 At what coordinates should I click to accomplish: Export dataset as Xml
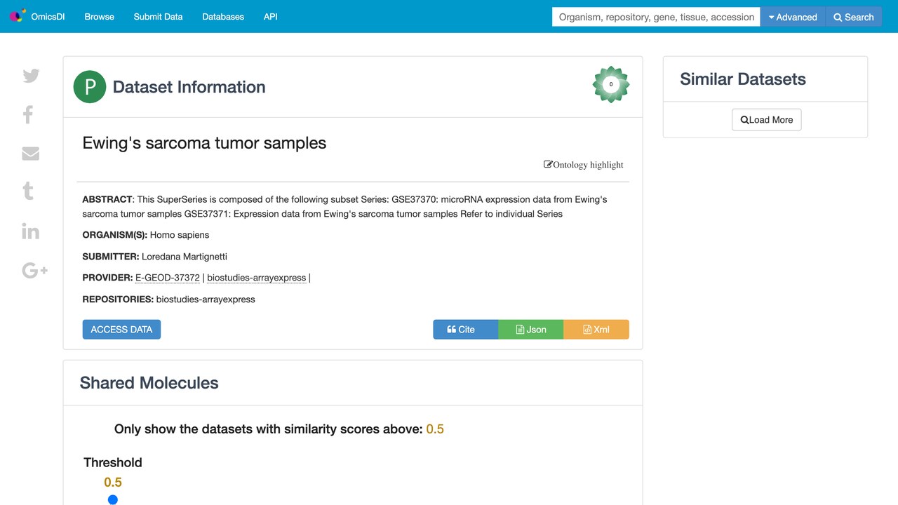pyautogui.click(x=596, y=330)
